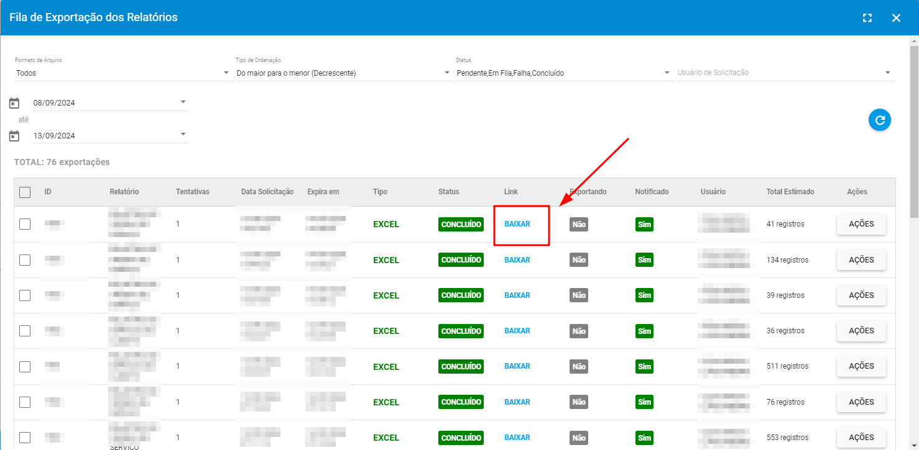Image resolution: width=919 pixels, height=450 pixels.
Task: Check the row with 36 registros
Action: [x=25, y=331]
